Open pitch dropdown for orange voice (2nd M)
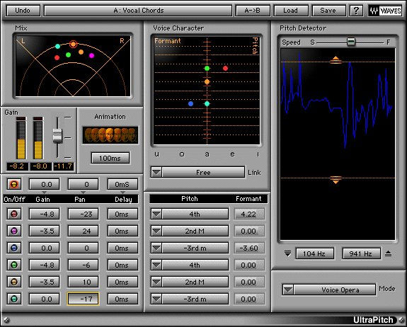This screenshot has height=327, width=407. [156, 282]
